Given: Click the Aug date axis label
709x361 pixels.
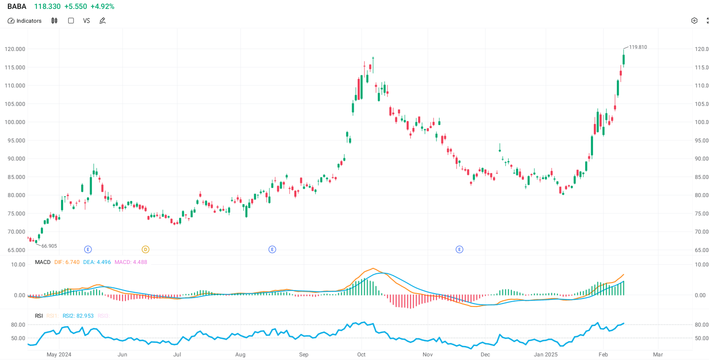Looking at the screenshot, I should [x=240, y=354].
